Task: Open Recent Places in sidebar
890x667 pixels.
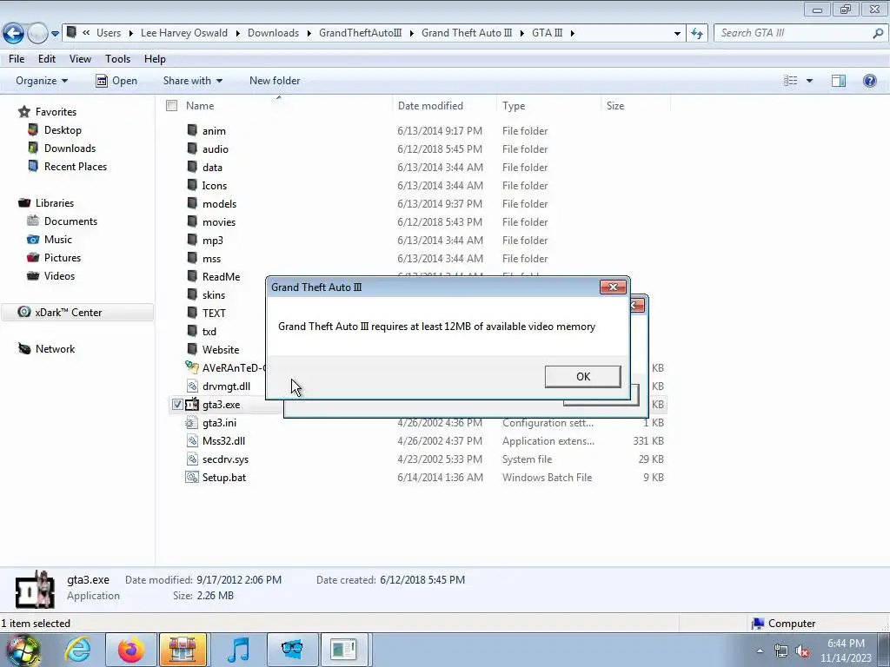Action: click(x=76, y=166)
